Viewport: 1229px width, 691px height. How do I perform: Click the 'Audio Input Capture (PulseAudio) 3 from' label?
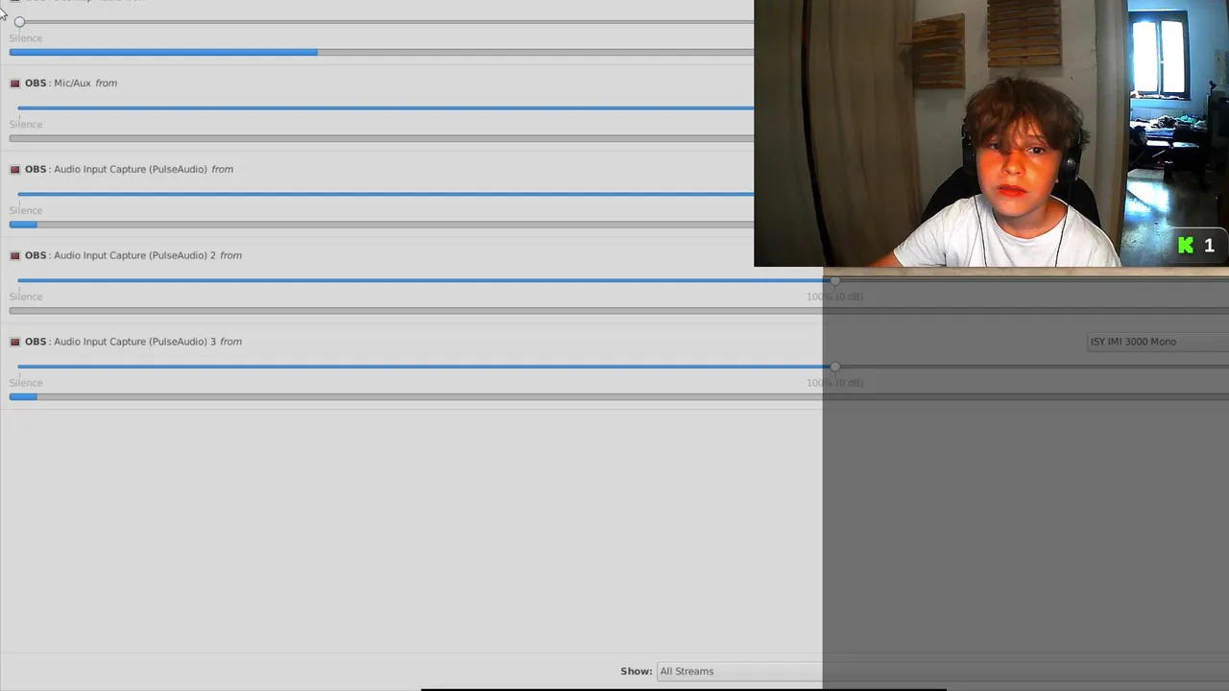148,343
